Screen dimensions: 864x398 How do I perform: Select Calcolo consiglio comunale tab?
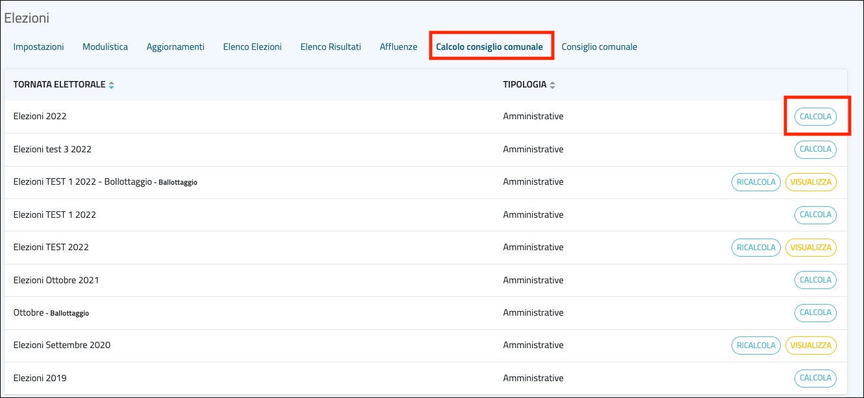[x=489, y=47]
